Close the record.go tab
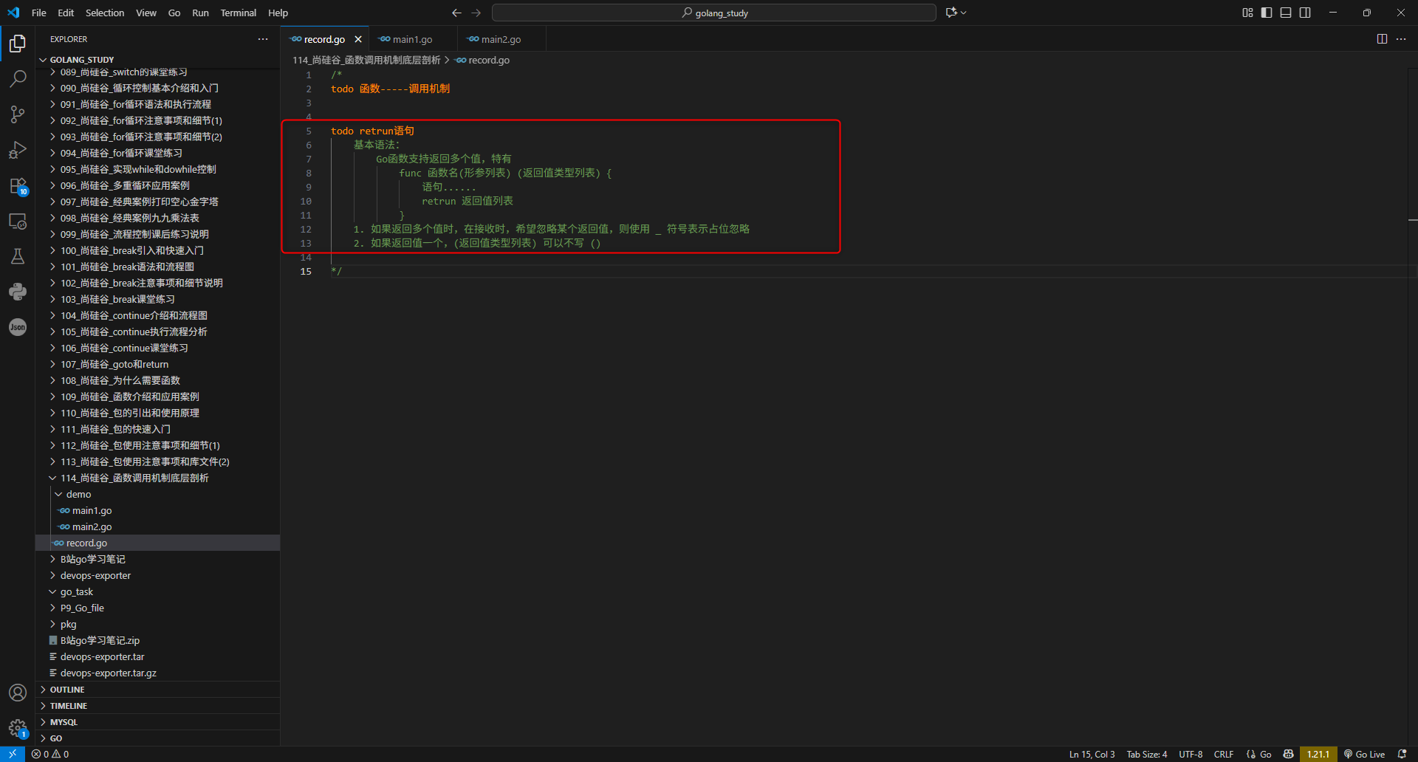Screen dimensions: 1418x762 (358, 39)
